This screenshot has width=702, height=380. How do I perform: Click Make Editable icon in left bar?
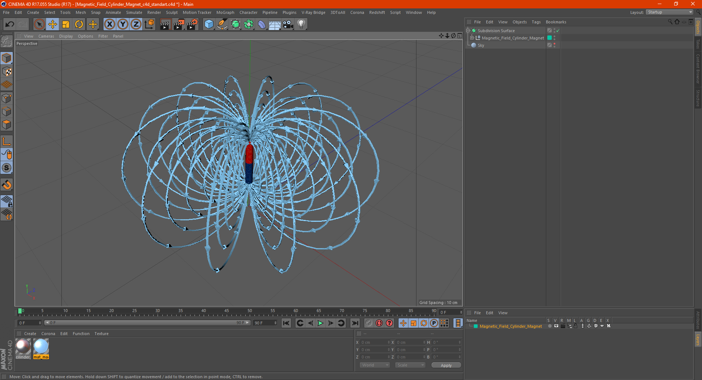coord(7,42)
